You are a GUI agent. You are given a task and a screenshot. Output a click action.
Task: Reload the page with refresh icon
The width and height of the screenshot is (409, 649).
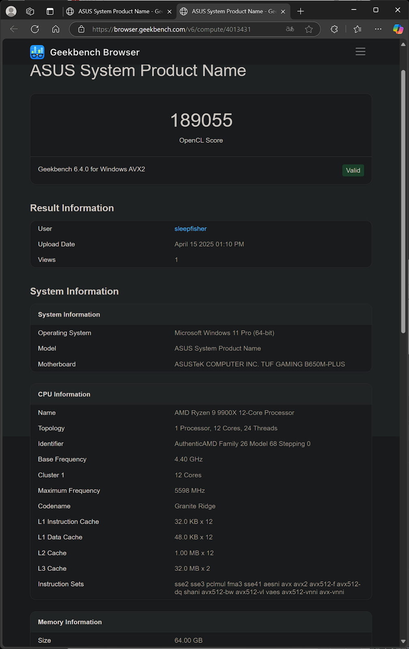click(35, 29)
